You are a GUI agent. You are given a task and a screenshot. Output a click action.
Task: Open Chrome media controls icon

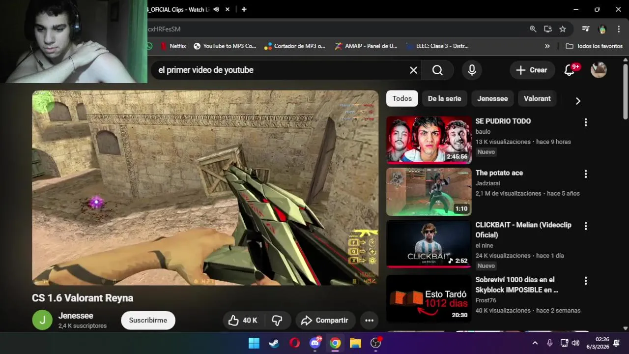pyautogui.click(x=586, y=29)
